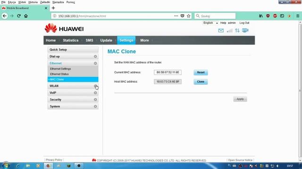The width and height of the screenshot is (302, 169).
Task: Open the SMS envelope icon in the header
Action: 221,31
